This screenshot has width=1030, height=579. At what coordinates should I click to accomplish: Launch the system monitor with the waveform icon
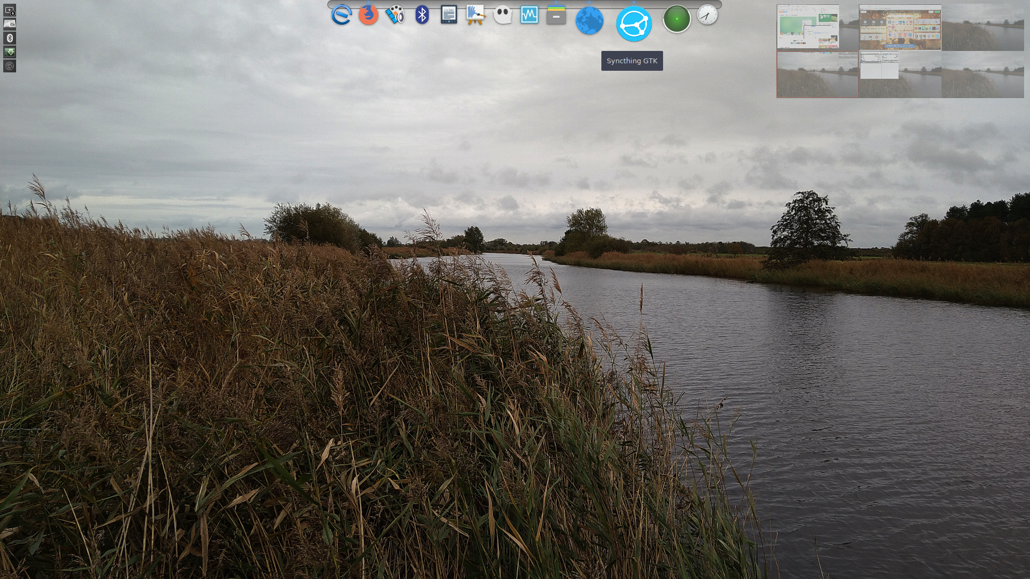(529, 16)
